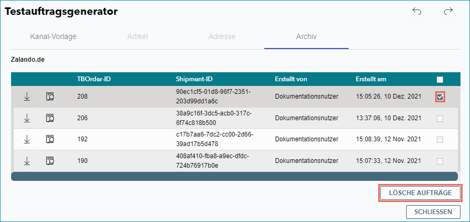Click the SCHLIESSEN button

(433, 212)
